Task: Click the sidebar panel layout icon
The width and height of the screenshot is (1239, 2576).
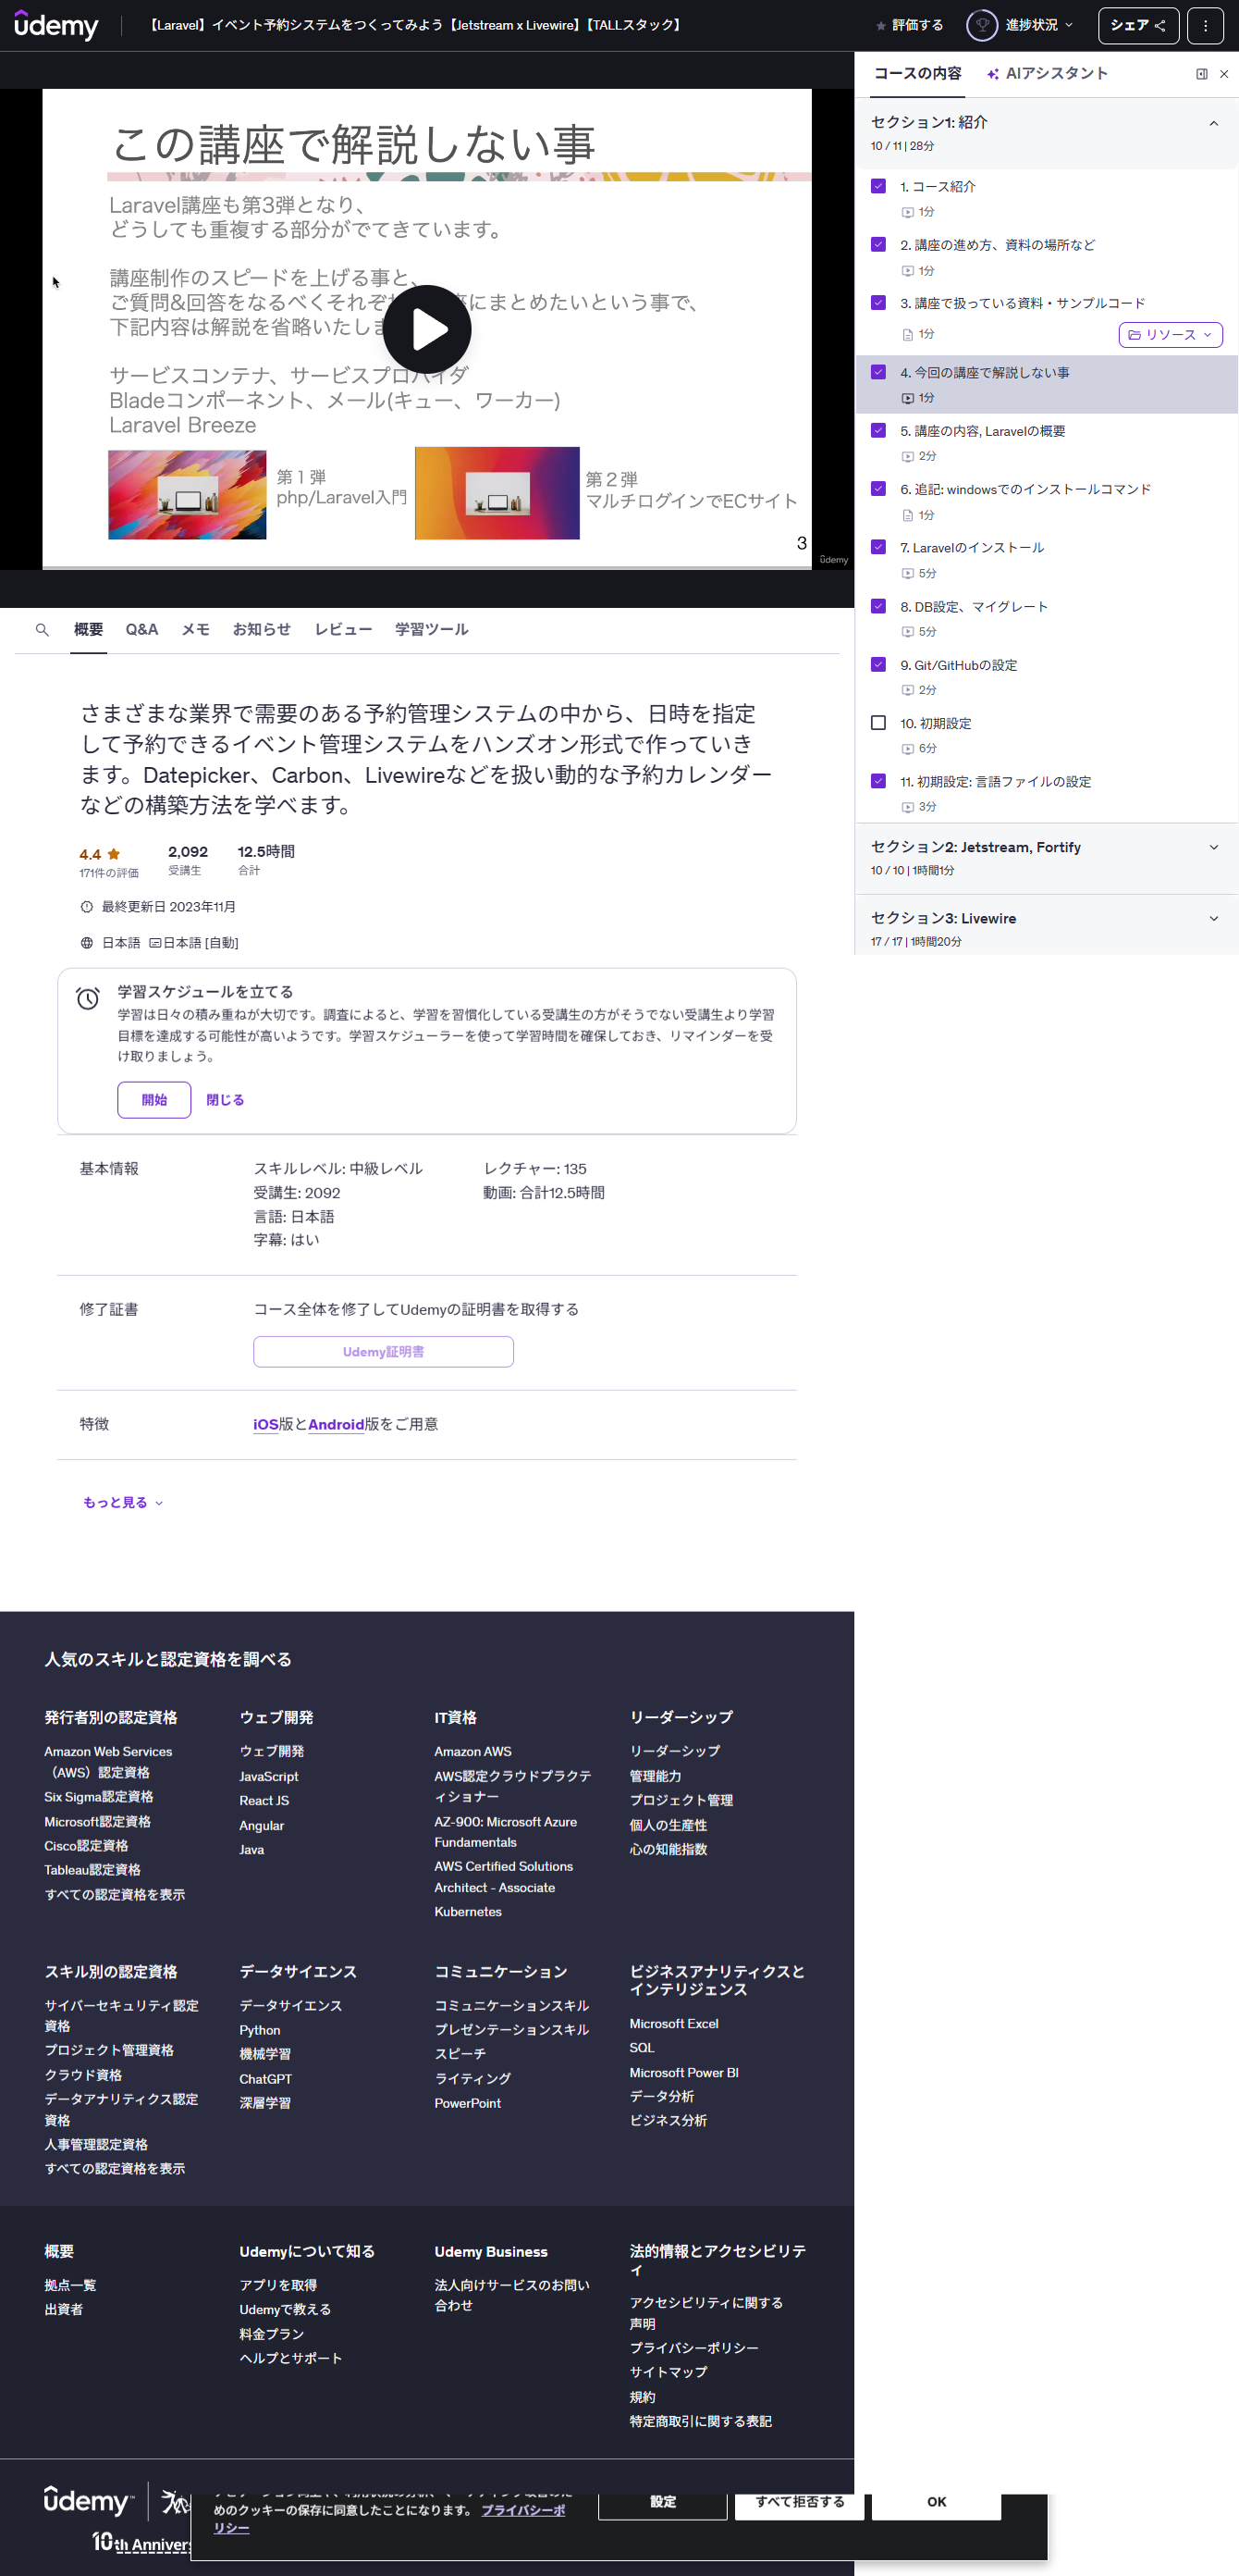Action: (x=1201, y=74)
